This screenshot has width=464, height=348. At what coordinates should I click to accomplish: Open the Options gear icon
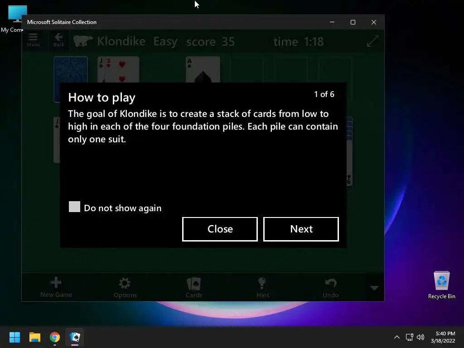125,287
